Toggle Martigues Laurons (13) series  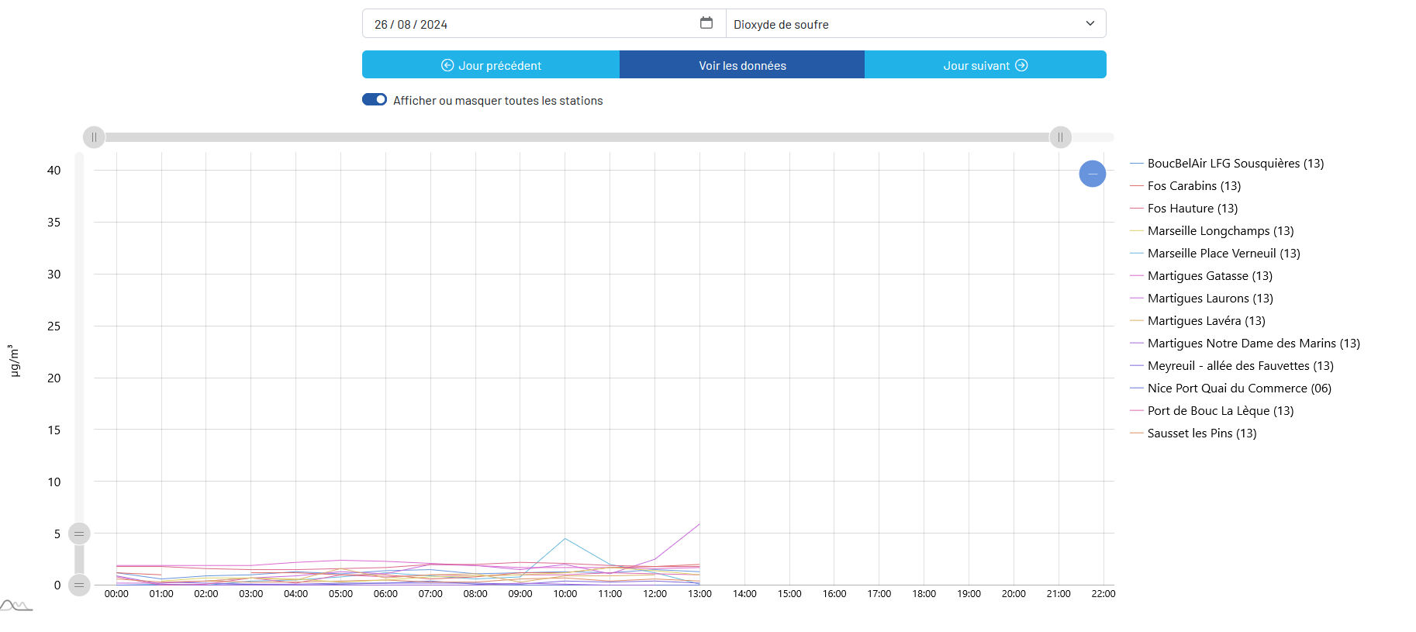coord(1202,299)
